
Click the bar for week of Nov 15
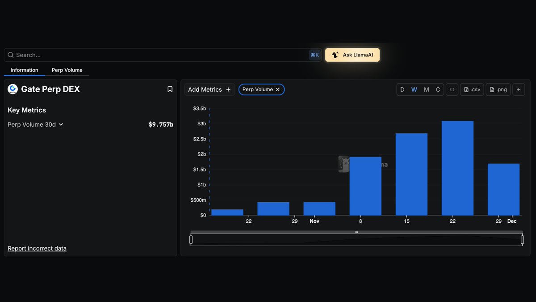pos(411,174)
